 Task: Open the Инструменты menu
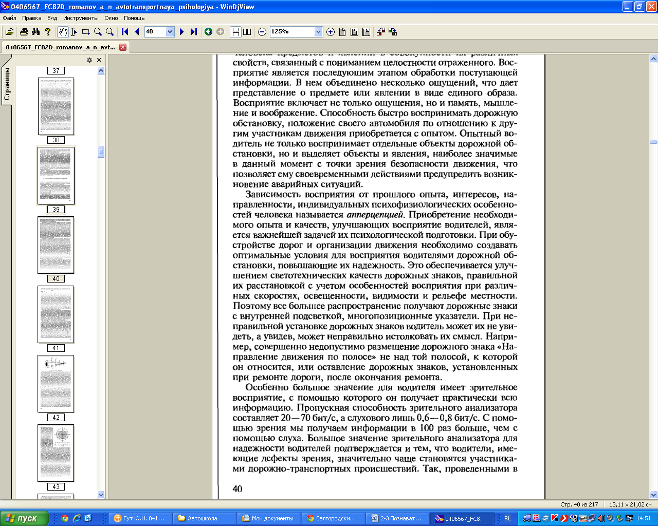(81, 18)
